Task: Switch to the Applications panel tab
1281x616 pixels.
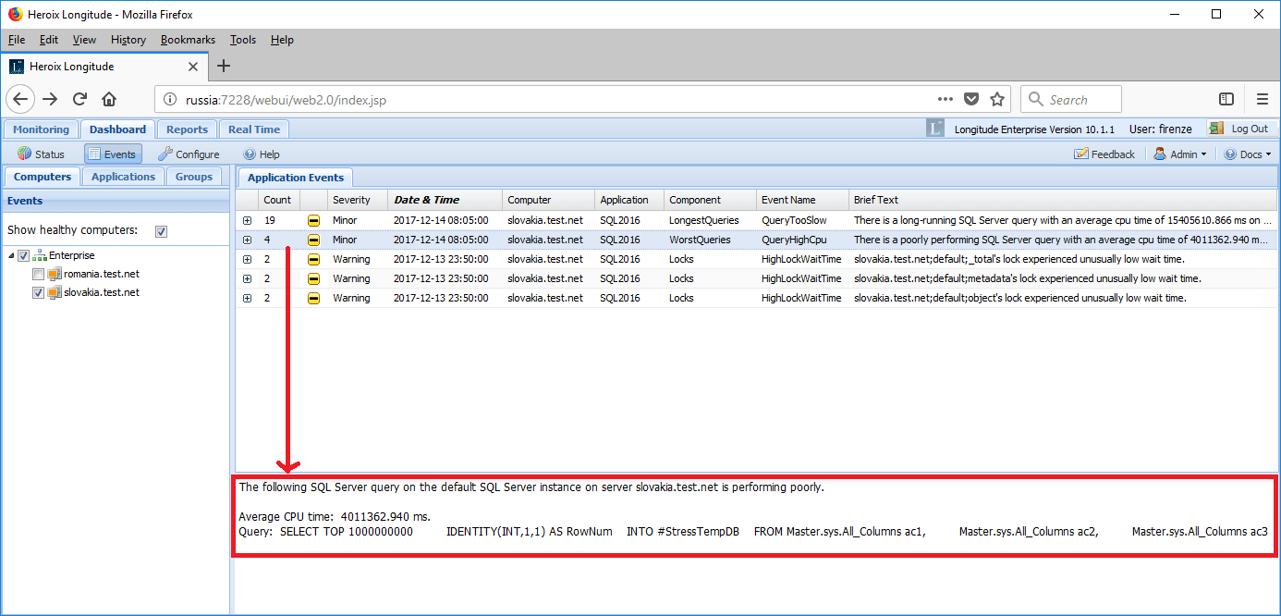Action: 123,176
